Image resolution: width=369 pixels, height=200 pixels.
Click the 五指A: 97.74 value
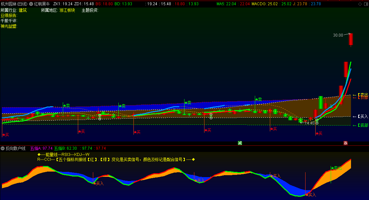tap(42, 148)
